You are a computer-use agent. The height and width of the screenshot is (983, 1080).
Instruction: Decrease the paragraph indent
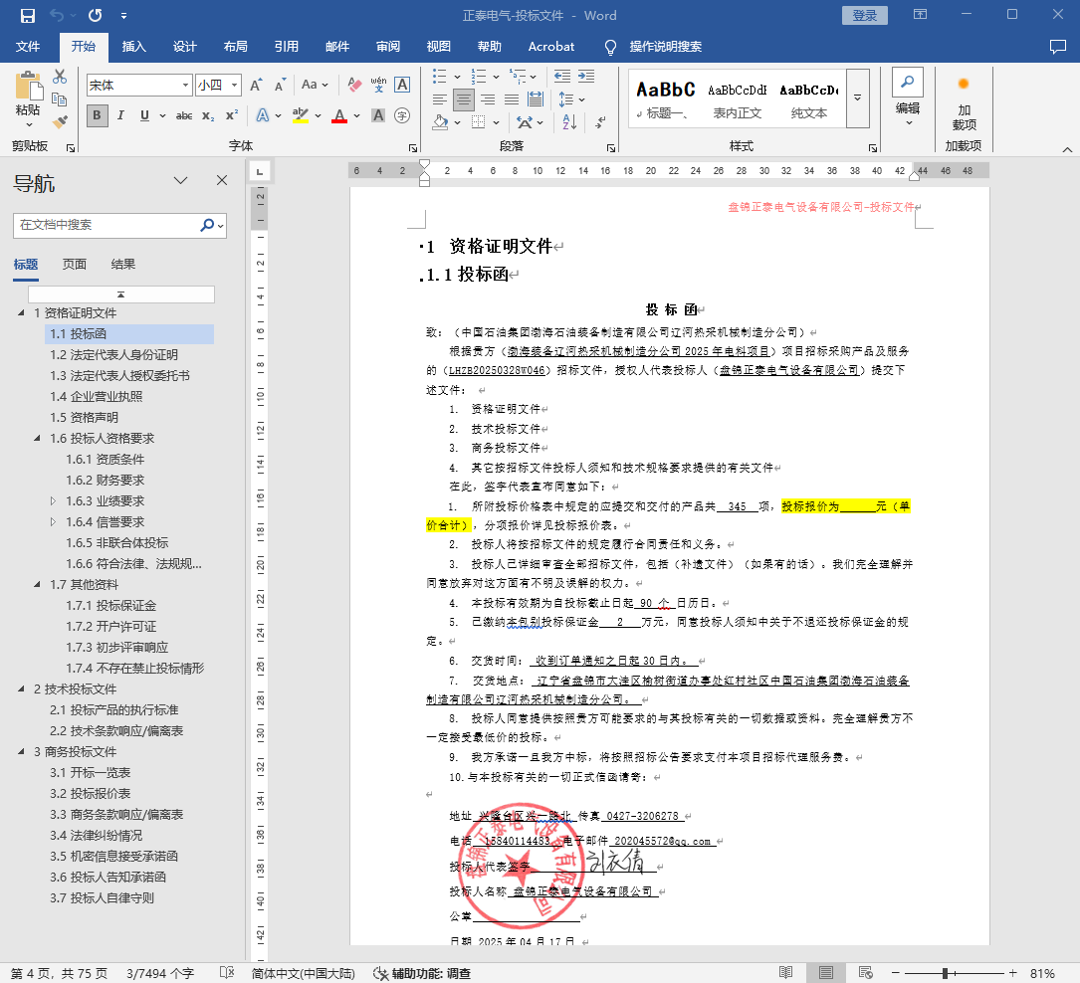pos(562,77)
